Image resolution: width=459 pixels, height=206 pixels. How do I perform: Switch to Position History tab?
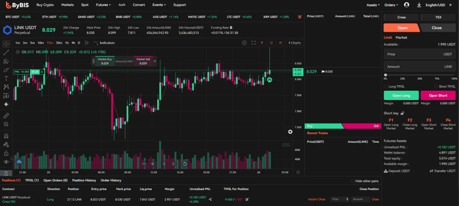point(84,180)
